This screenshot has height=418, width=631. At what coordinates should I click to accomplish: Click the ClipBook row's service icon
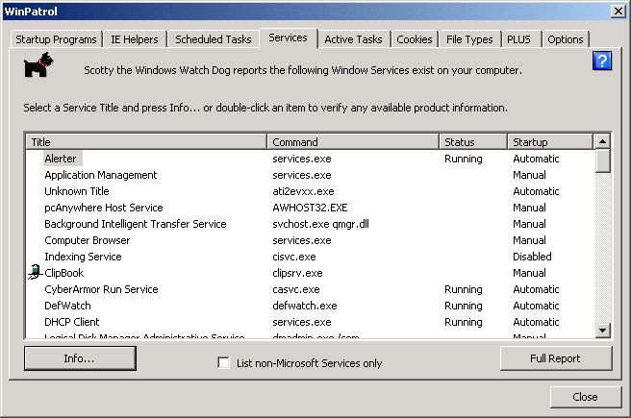(x=36, y=272)
